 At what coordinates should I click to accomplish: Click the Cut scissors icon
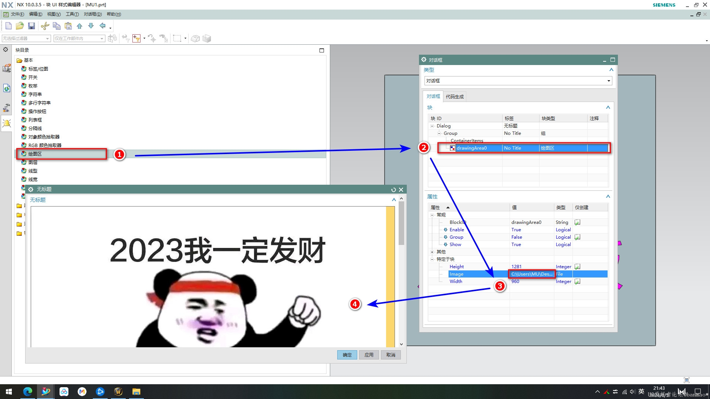coord(45,26)
